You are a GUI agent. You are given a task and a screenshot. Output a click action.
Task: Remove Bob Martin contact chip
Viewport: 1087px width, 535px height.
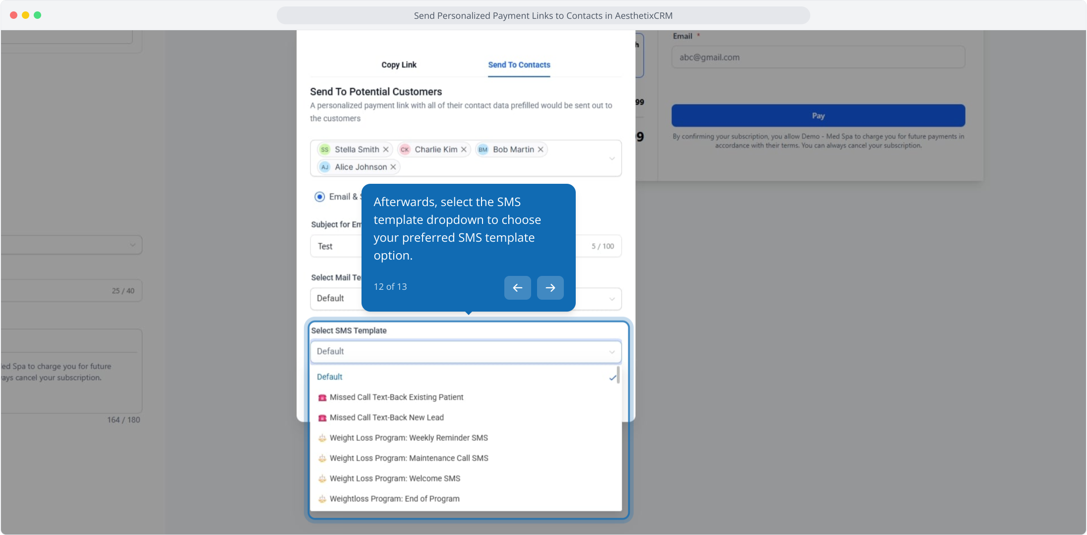(x=541, y=150)
